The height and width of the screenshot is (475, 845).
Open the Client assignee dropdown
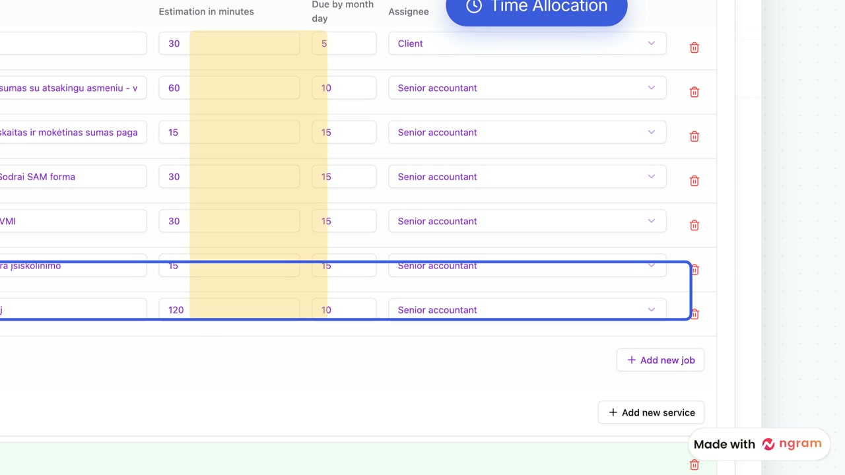coord(527,44)
